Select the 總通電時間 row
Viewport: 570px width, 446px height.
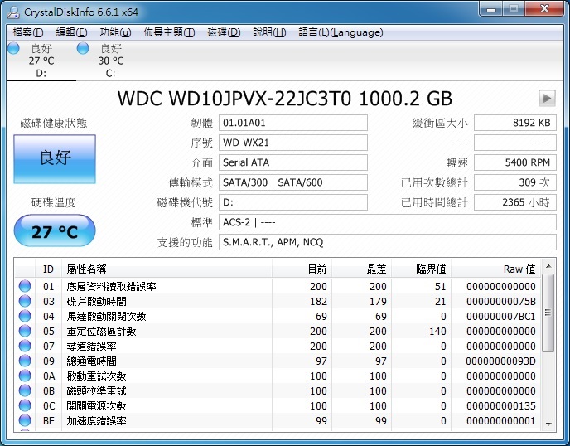(278, 361)
